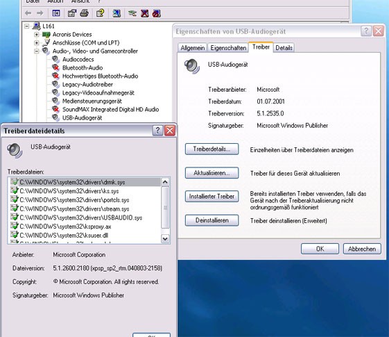
Task: Click the speaker icon in Eigenschaften dialog
Action: point(192,66)
